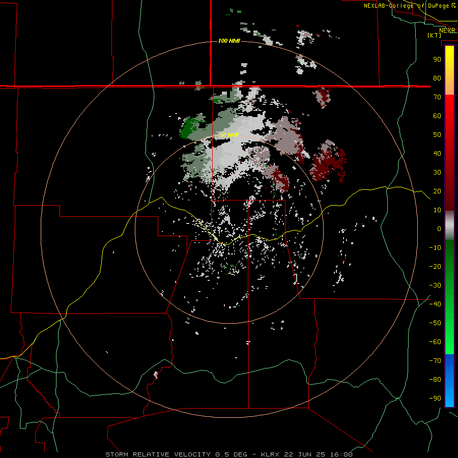This screenshot has width=458, height=458.
Task: Click the -50 value on the velocity scale
Action: click(x=435, y=323)
